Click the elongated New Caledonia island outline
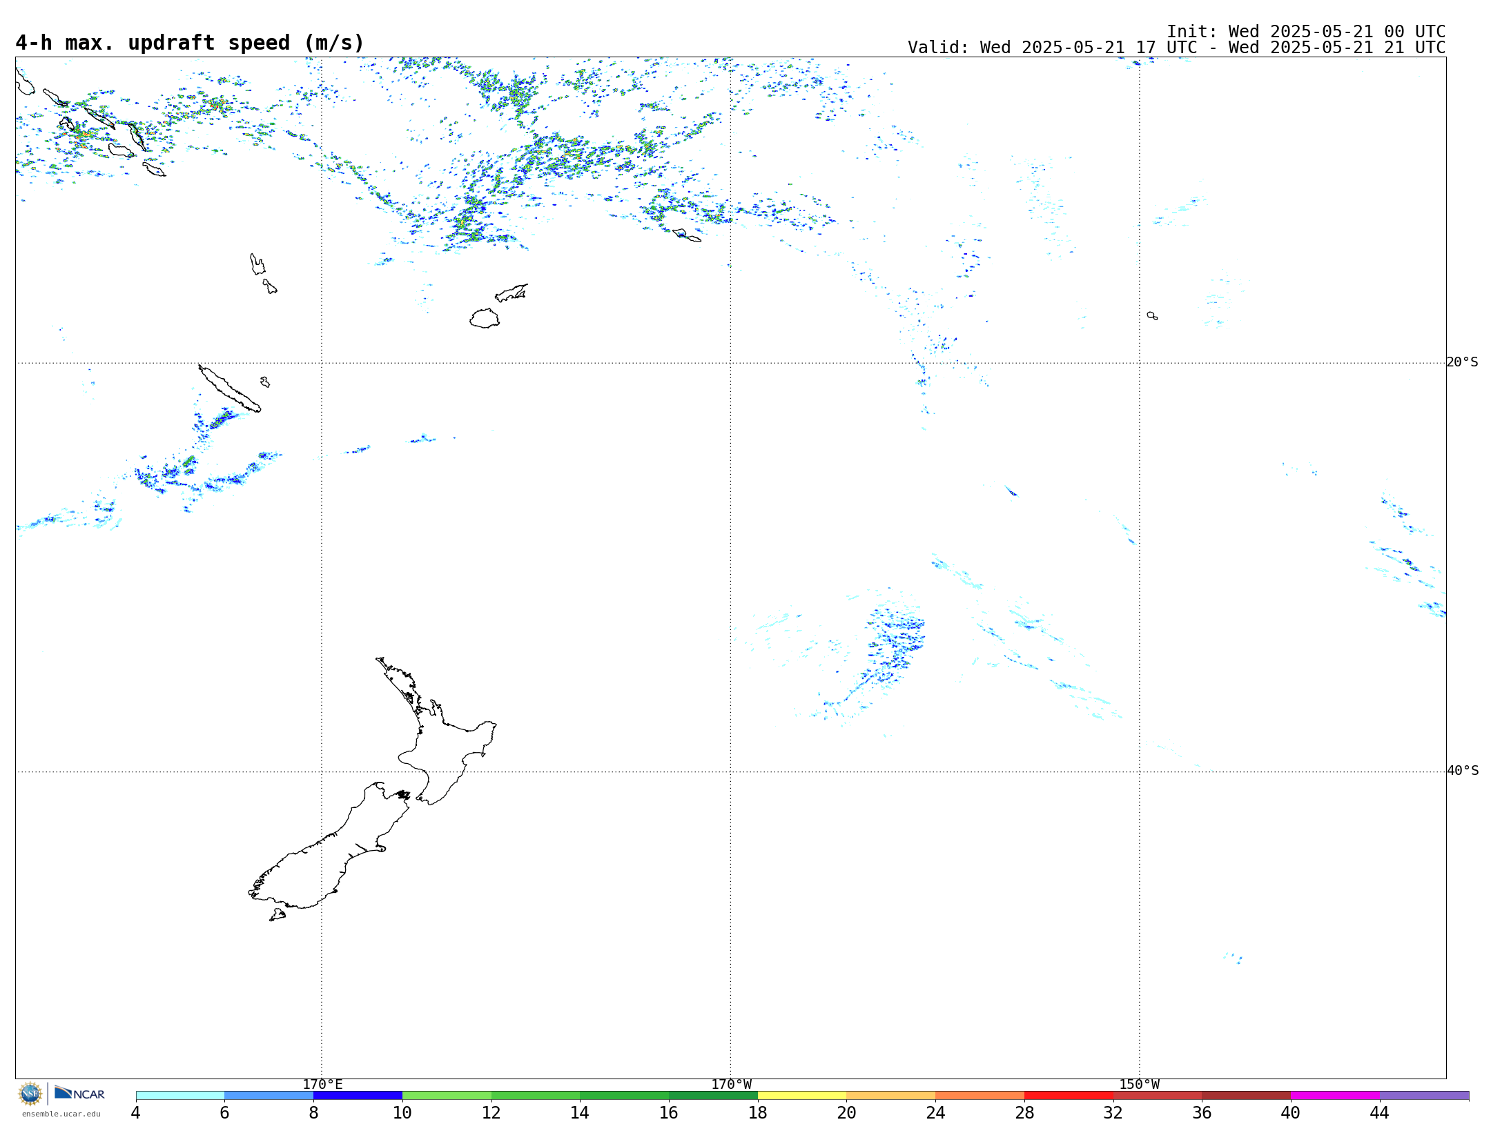1491x1122 pixels. (x=230, y=388)
